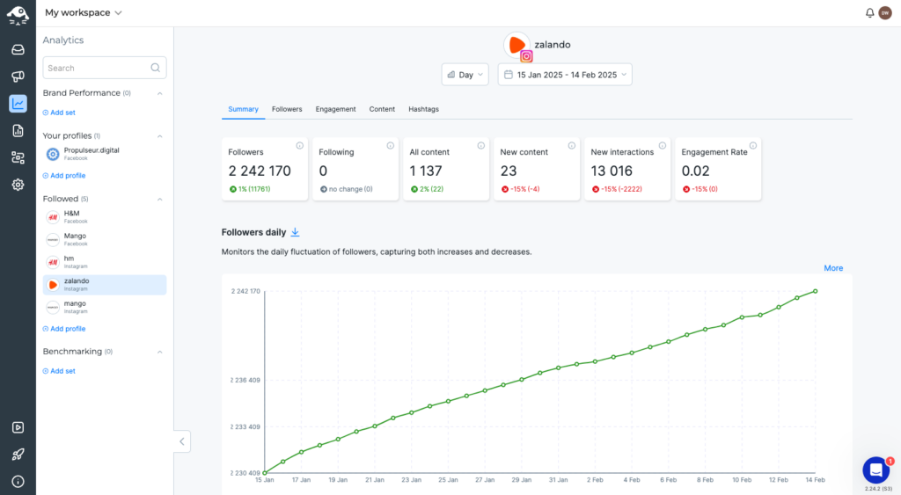The width and height of the screenshot is (901, 495).
Task: Select the mango Instagram profile
Action: (x=105, y=307)
